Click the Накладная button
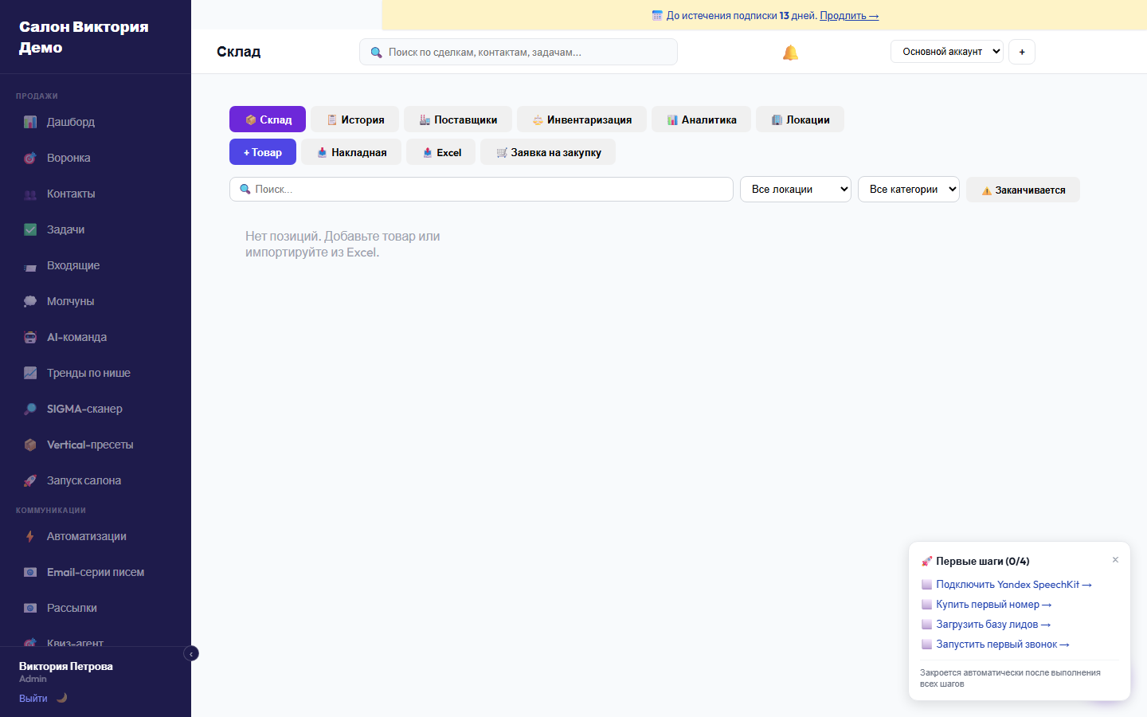 pos(351,152)
